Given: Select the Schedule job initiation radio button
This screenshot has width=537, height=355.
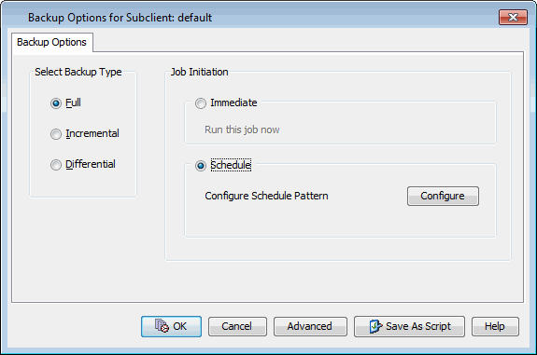Looking at the screenshot, I should click(201, 166).
